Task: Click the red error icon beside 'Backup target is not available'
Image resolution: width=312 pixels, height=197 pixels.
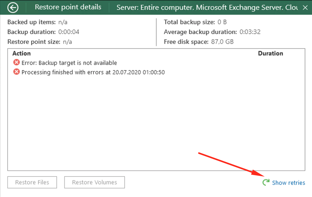Action: [16, 63]
